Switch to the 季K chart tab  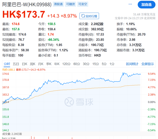click(49, 64)
